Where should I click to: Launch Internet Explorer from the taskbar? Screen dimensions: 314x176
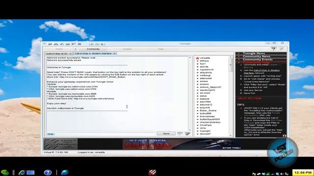coord(22,173)
